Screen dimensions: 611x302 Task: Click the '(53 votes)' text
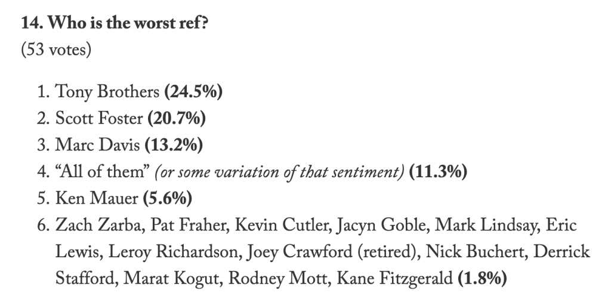(56, 51)
